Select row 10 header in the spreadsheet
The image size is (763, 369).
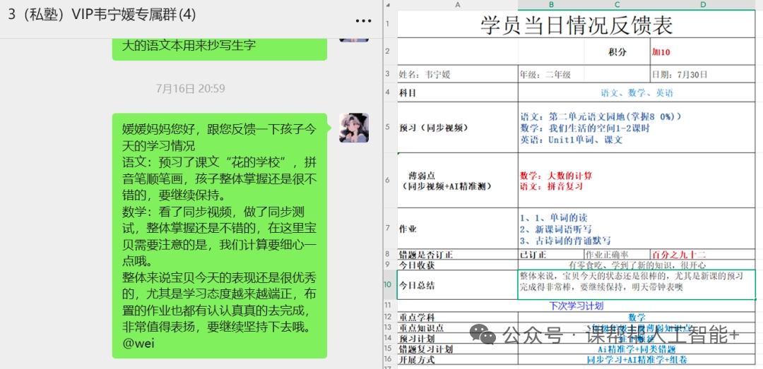[x=387, y=284]
